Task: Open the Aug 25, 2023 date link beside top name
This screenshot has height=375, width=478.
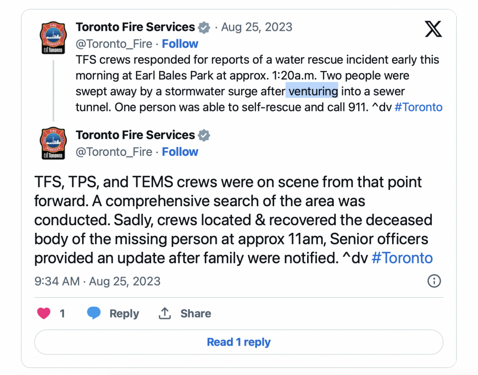Action: (x=256, y=27)
